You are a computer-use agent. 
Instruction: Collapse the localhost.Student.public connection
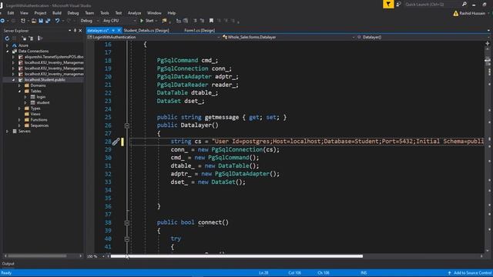coord(13,80)
